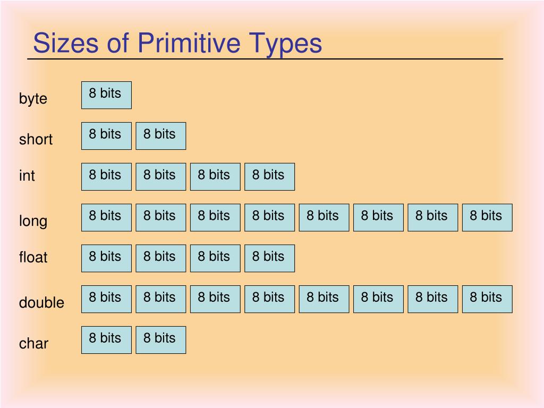Select the fourth 8 bits box in float row
Image resolution: width=544 pixels, height=408 pixels.
point(269,259)
